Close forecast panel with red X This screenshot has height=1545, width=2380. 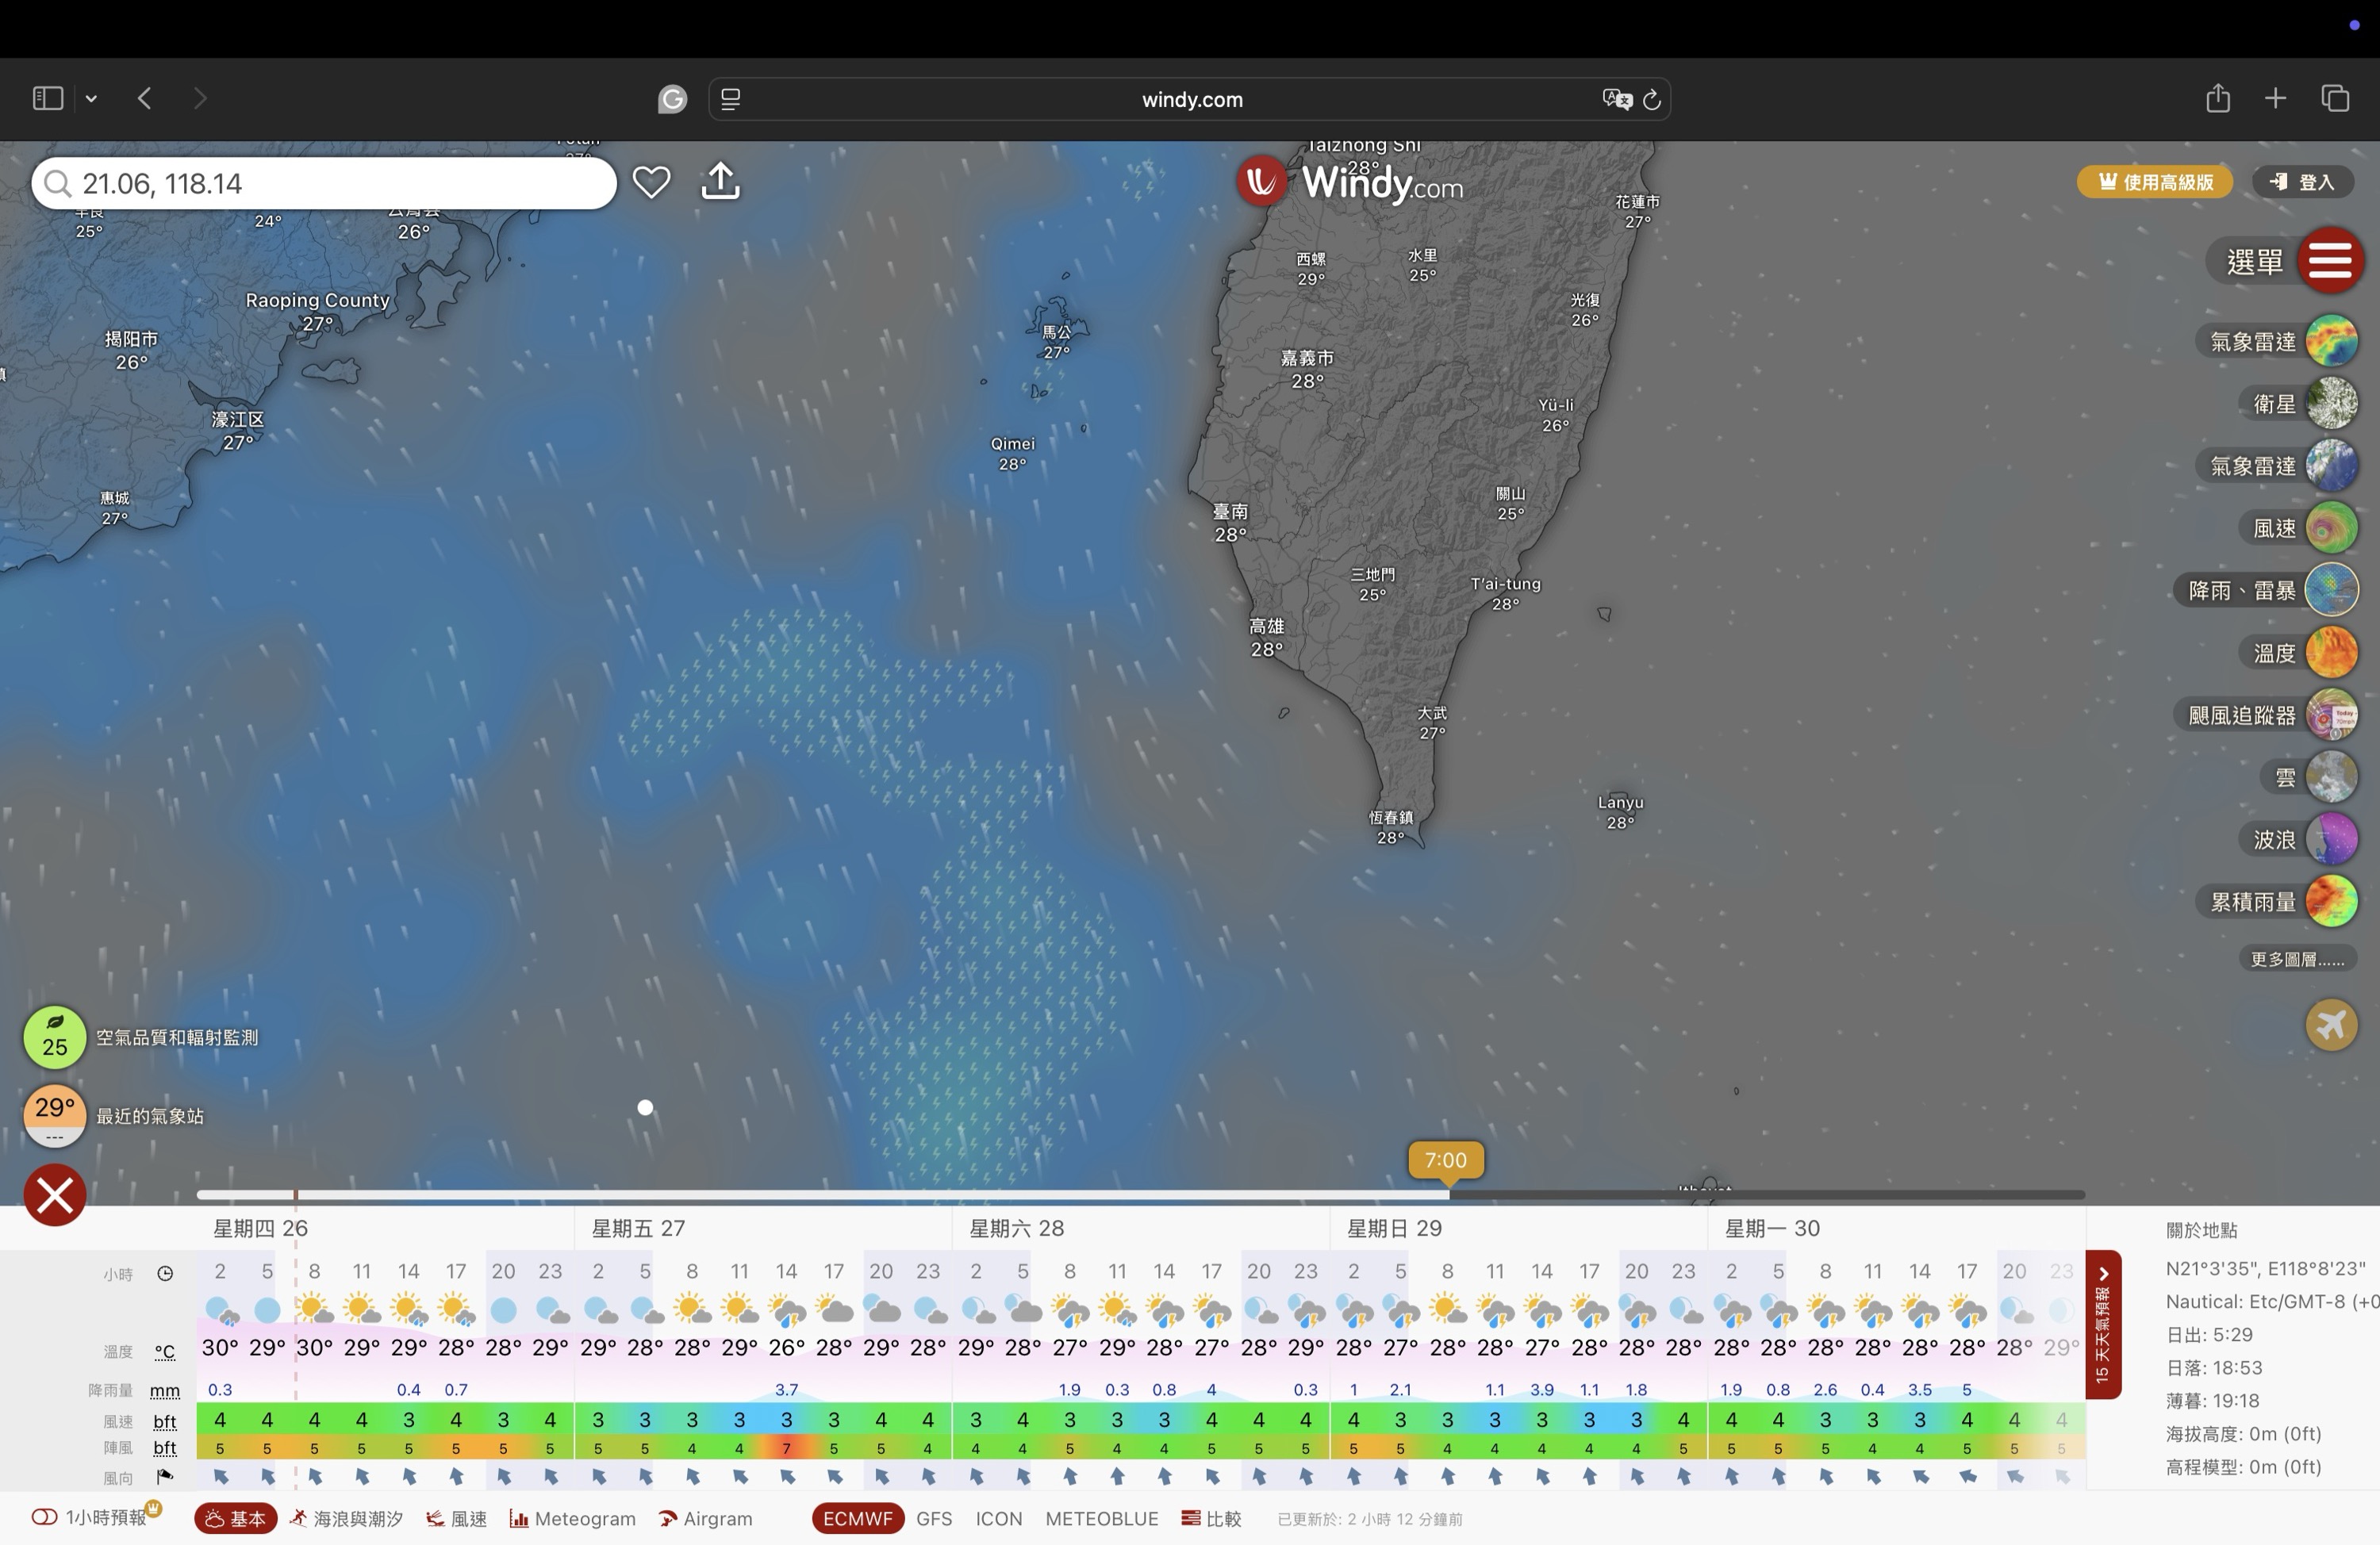click(x=55, y=1195)
